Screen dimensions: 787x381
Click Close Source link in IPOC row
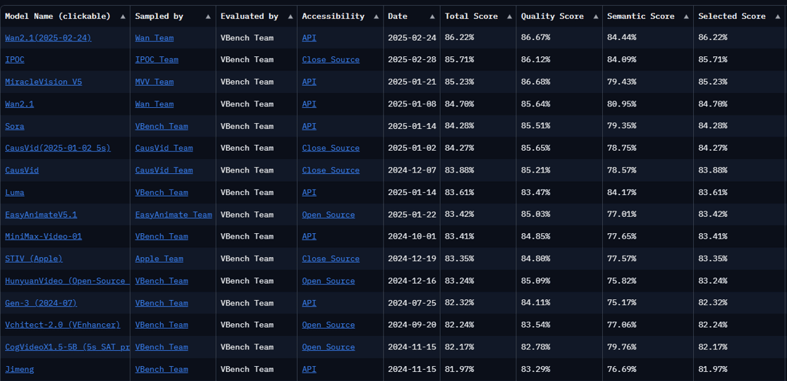(331, 60)
